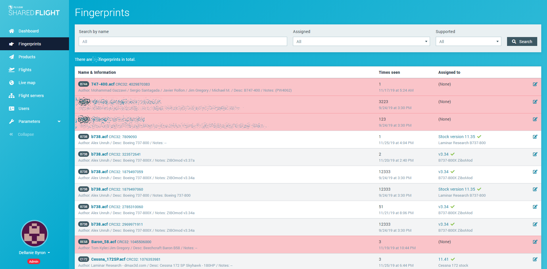
Task: Click the Assigned to column header
Action: pos(449,72)
